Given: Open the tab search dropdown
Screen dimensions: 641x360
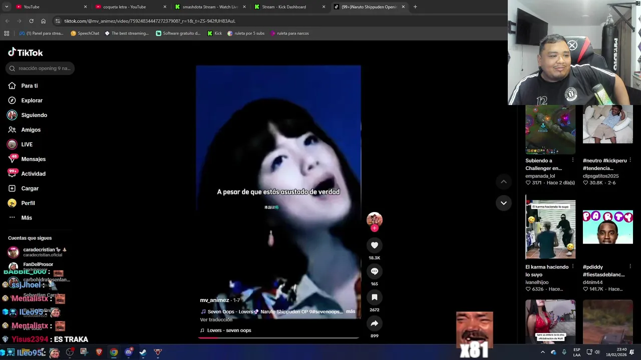Looking at the screenshot, I should [7, 7].
